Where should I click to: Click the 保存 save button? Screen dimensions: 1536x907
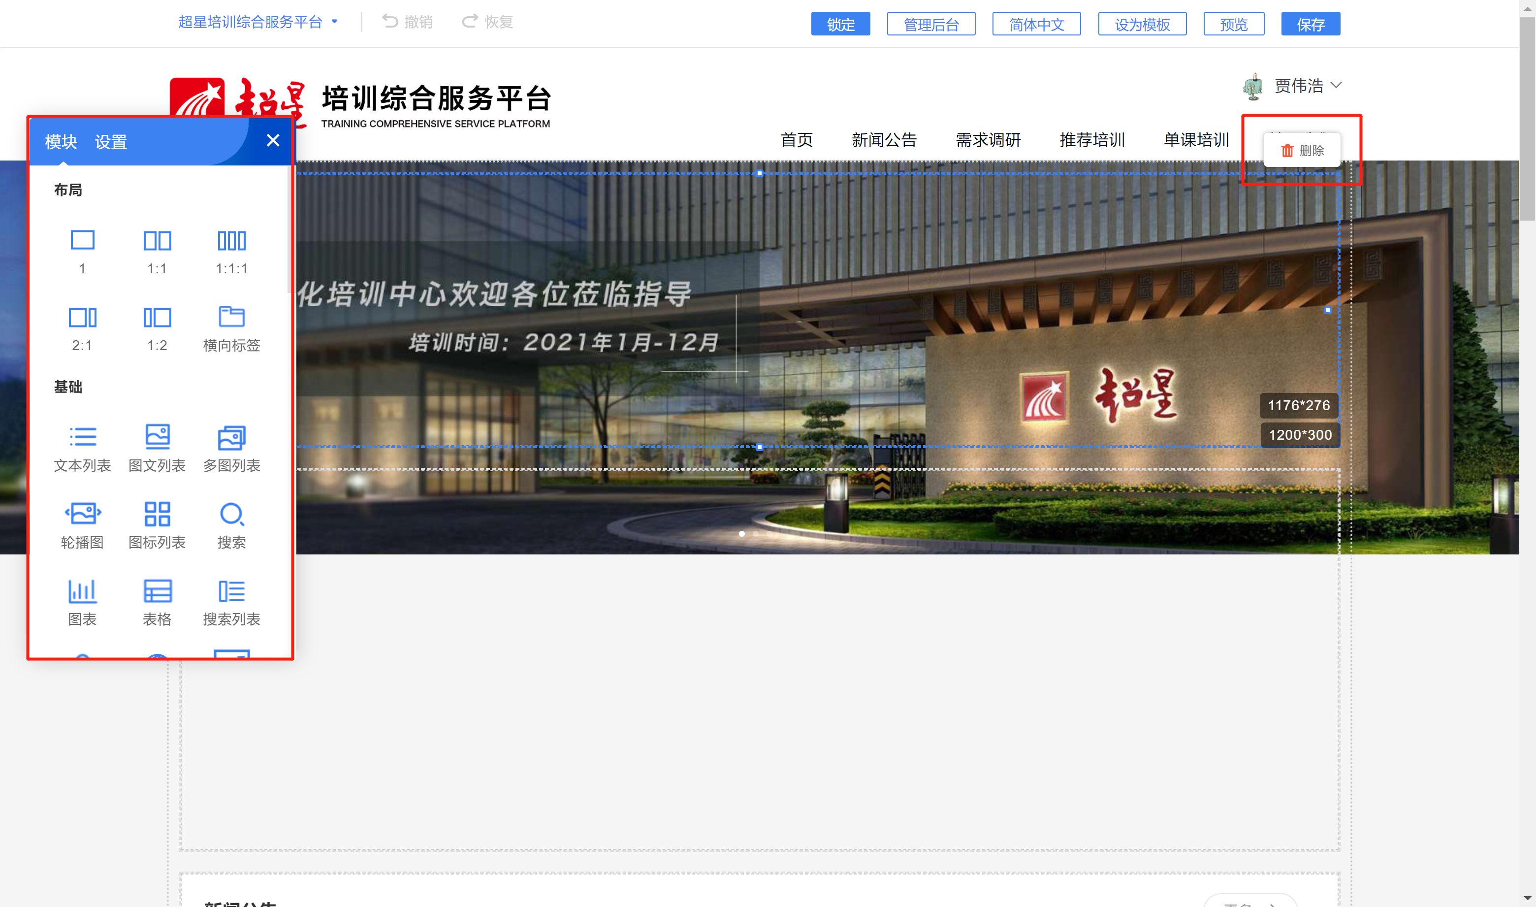tap(1310, 25)
